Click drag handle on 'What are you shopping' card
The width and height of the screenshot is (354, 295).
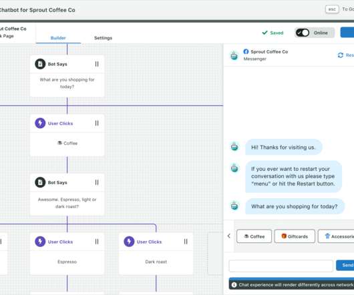[97, 64]
